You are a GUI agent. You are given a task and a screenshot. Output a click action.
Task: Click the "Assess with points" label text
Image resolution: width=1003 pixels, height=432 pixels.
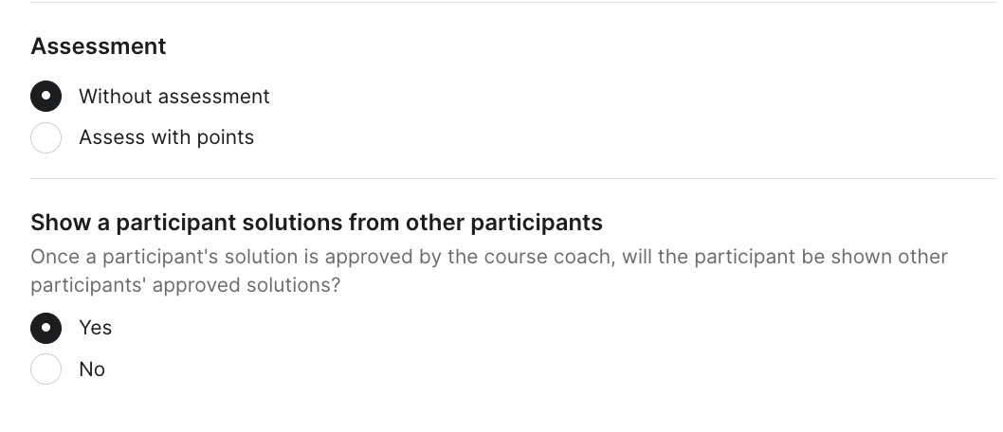point(167,137)
